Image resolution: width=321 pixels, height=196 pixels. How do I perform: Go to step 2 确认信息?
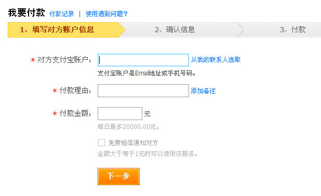(175, 30)
